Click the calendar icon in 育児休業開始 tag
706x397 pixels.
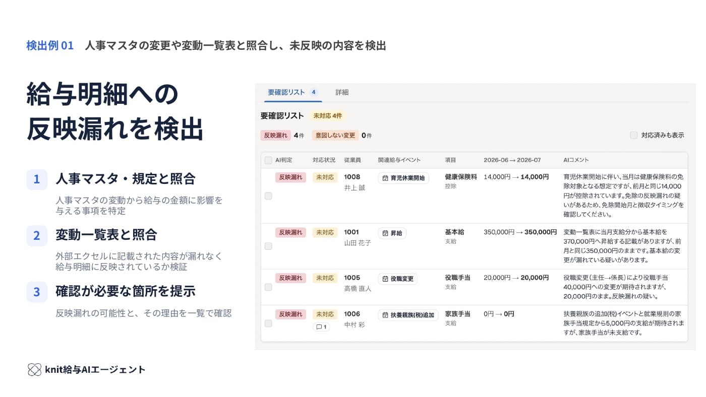tap(385, 178)
